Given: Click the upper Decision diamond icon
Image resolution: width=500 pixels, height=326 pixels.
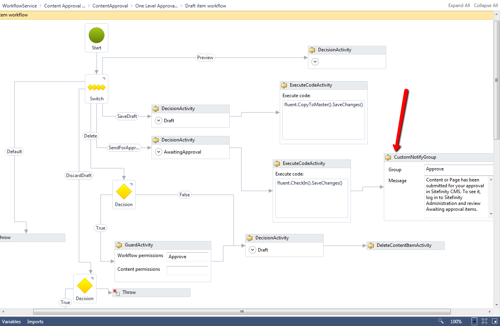Looking at the screenshot, I should point(124,192).
